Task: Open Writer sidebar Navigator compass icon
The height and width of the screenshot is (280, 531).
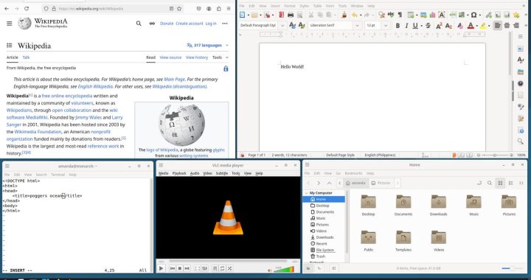Action: [521, 83]
